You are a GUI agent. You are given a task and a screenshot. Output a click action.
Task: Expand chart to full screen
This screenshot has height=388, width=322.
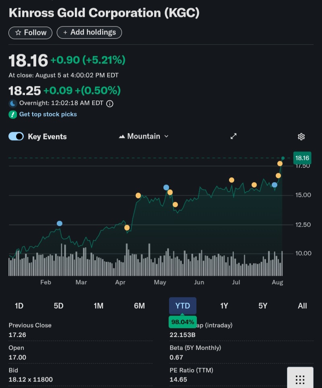233,136
